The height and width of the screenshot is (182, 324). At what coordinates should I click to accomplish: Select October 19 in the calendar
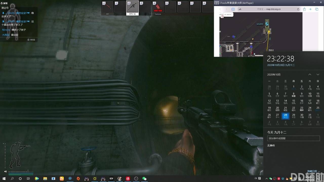pyautogui.click(x=269, y=109)
